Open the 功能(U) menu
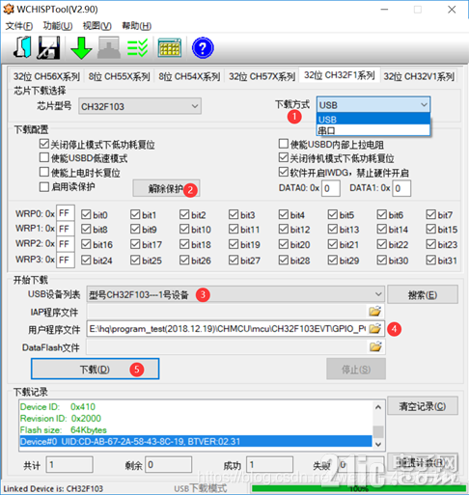 (58, 26)
